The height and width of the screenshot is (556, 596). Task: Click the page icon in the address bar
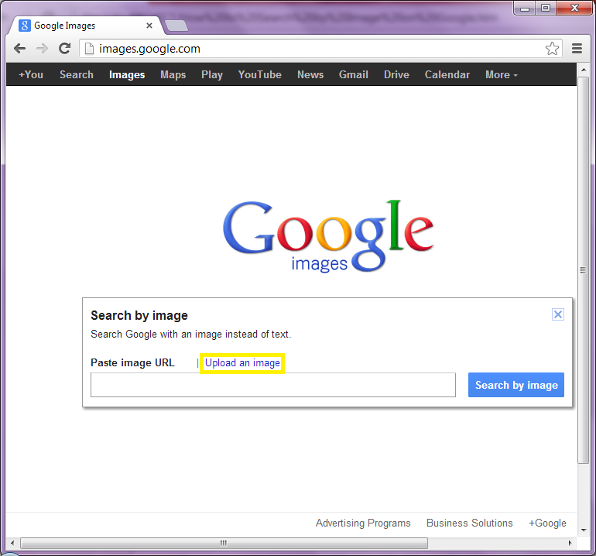(x=89, y=49)
